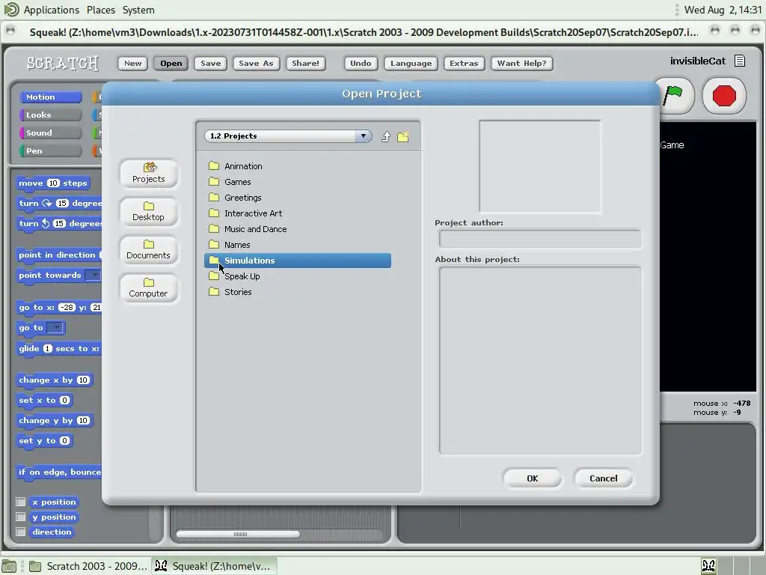
Task: Click the red stop sign icon
Action: (724, 95)
